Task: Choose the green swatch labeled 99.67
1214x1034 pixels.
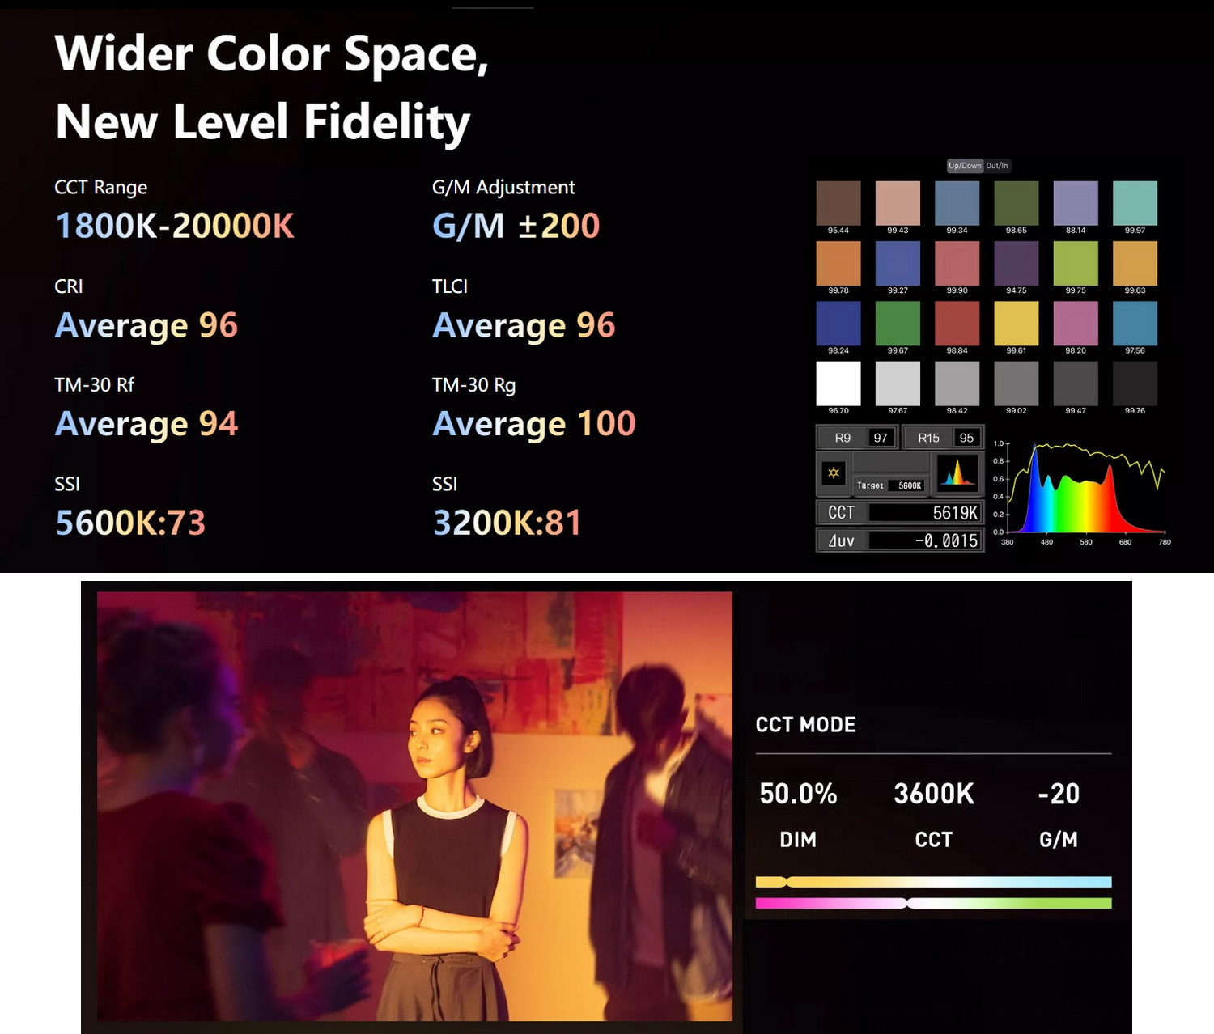Action: pyautogui.click(x=898, y=324)
